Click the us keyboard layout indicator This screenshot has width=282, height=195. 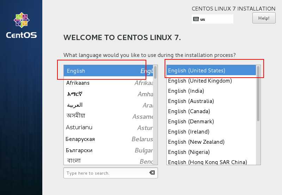pos(213,19)
